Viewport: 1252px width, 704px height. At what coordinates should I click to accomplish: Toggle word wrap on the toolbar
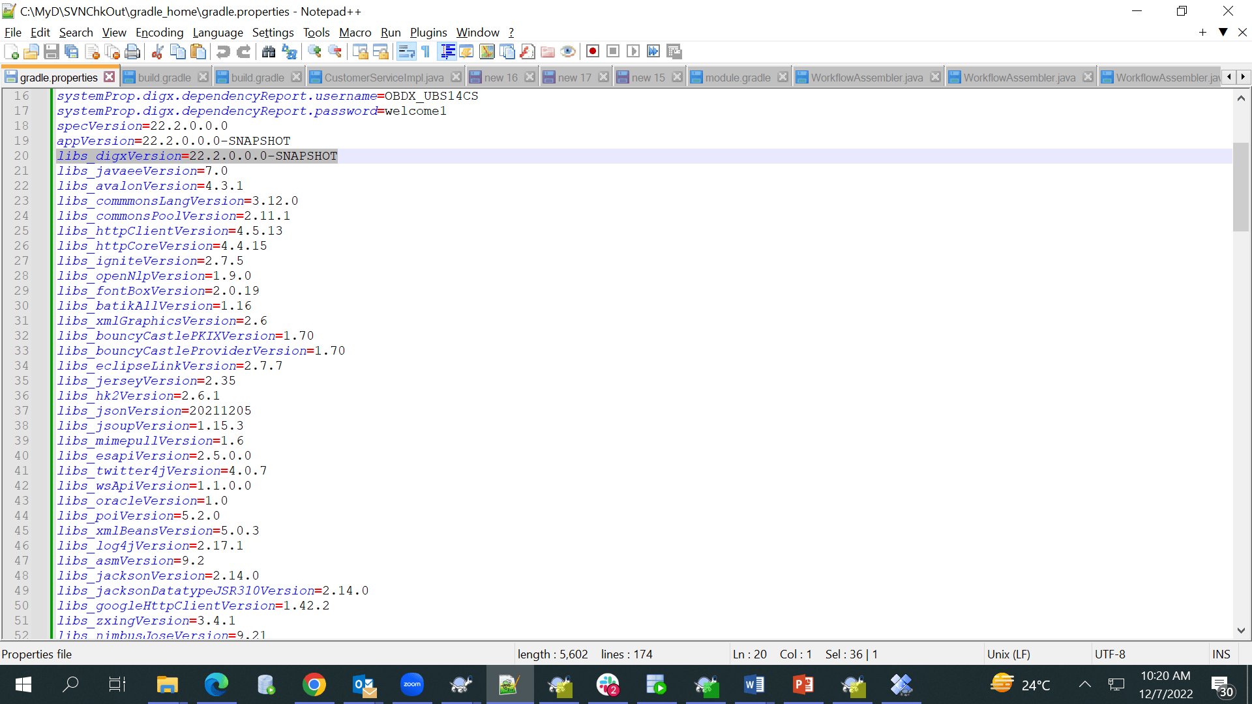(x=406, y=51)
